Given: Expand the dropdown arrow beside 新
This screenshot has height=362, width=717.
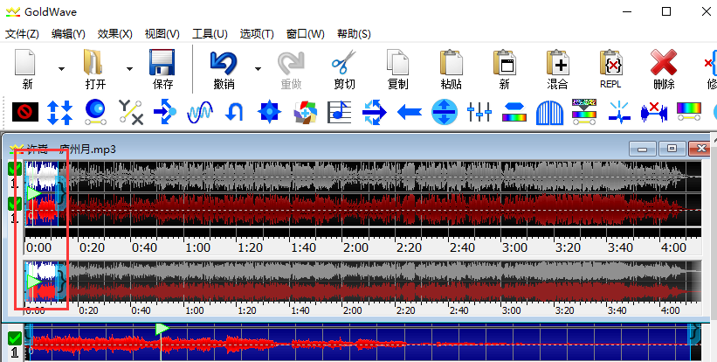Looking at the screenshot, I should 61,69.
